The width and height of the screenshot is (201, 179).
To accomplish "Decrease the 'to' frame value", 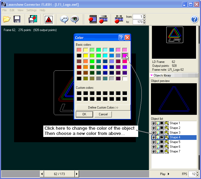I will pyautogui.click(x=144, y=23).
